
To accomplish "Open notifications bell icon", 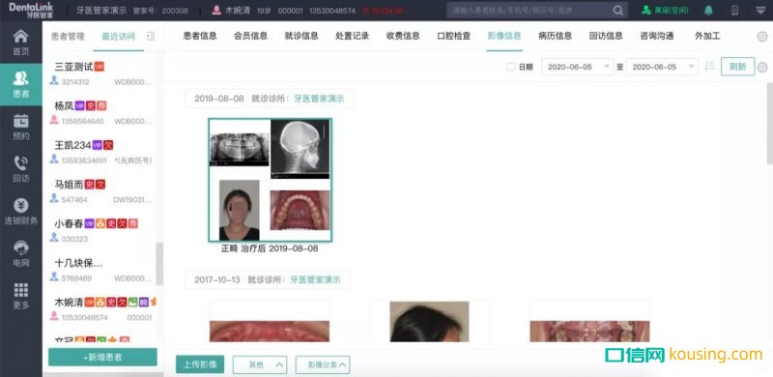I will point(708,11).
